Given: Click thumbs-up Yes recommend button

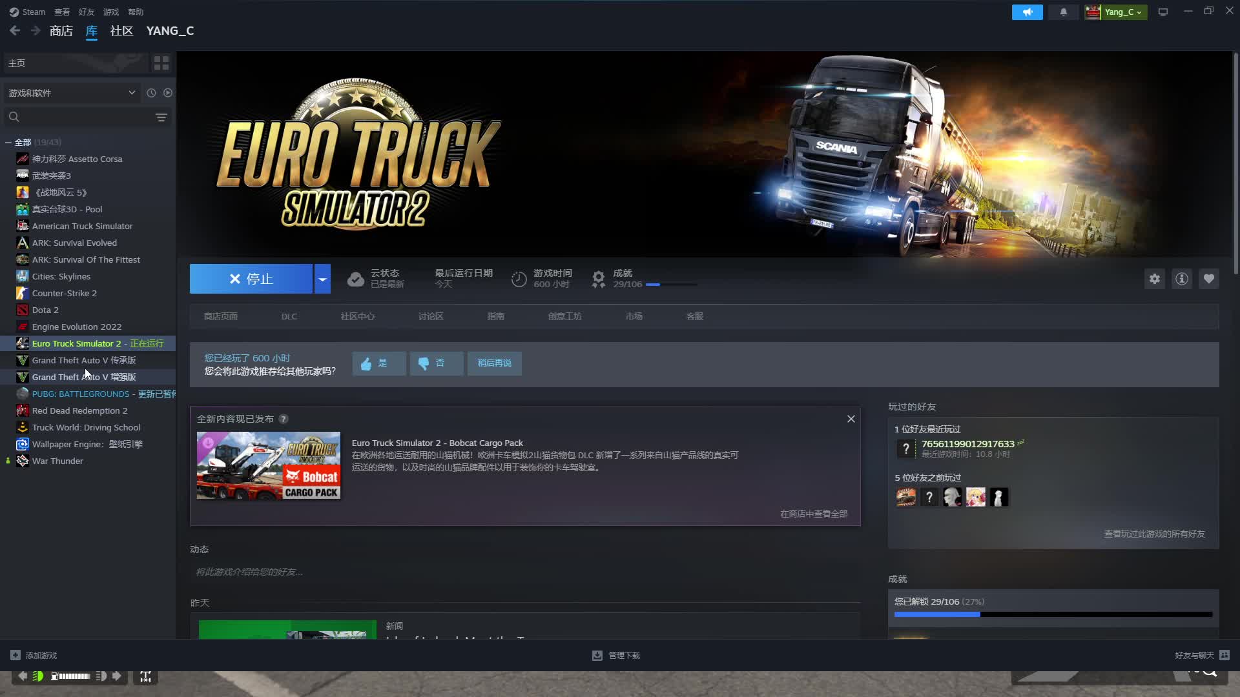Looking at the screenshot, I should click(378, 363).
